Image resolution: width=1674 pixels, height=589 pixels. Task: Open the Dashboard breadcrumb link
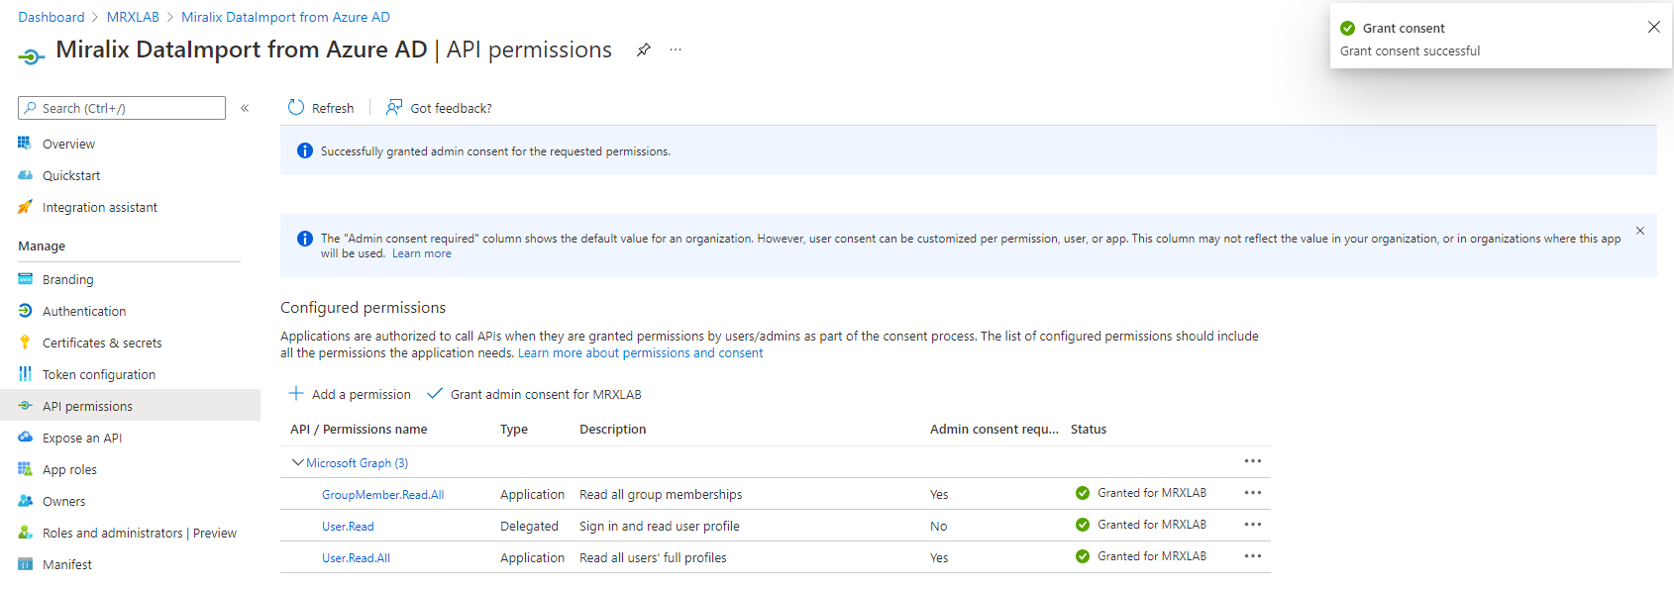pos(52,17)
